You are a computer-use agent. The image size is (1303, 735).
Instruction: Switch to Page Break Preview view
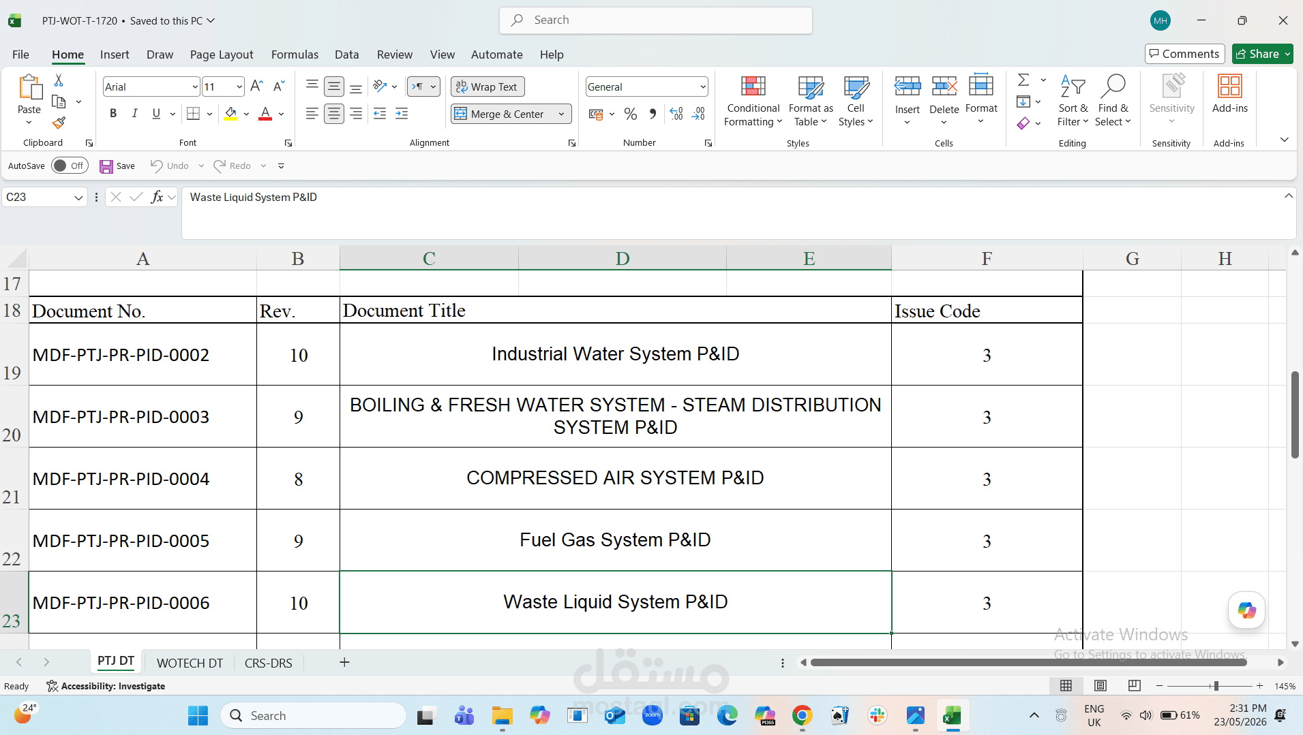tap(1134, 685)
